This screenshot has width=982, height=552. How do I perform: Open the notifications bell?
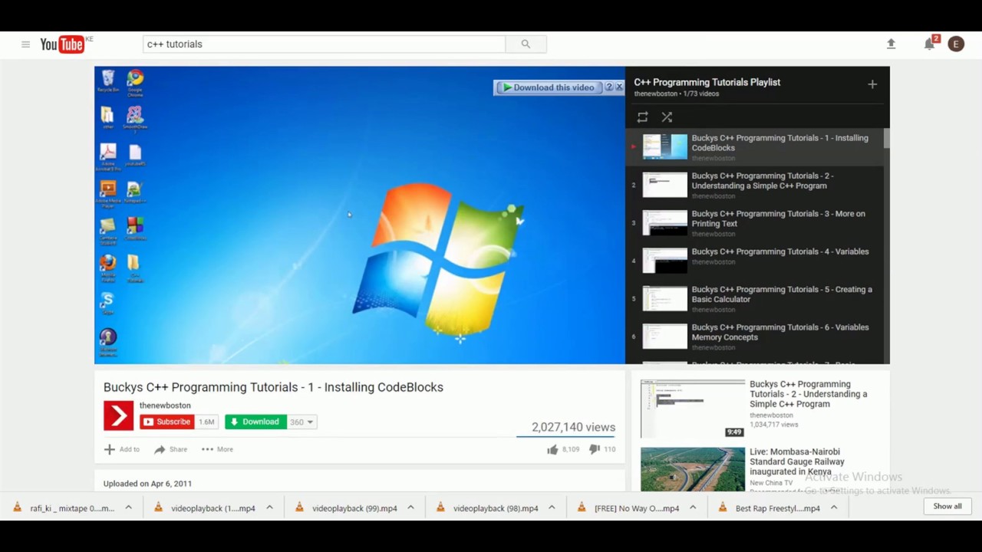click(929, 44)
